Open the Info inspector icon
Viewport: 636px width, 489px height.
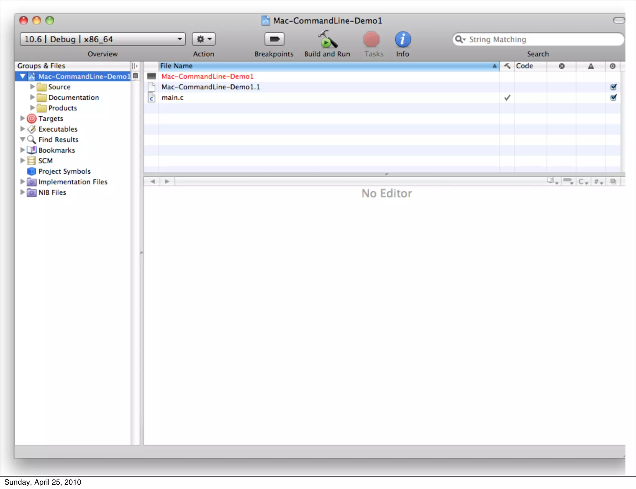402,39
